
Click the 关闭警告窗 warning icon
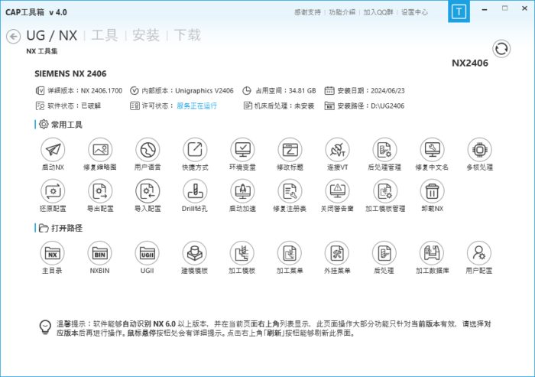click(x=338, y=191)
